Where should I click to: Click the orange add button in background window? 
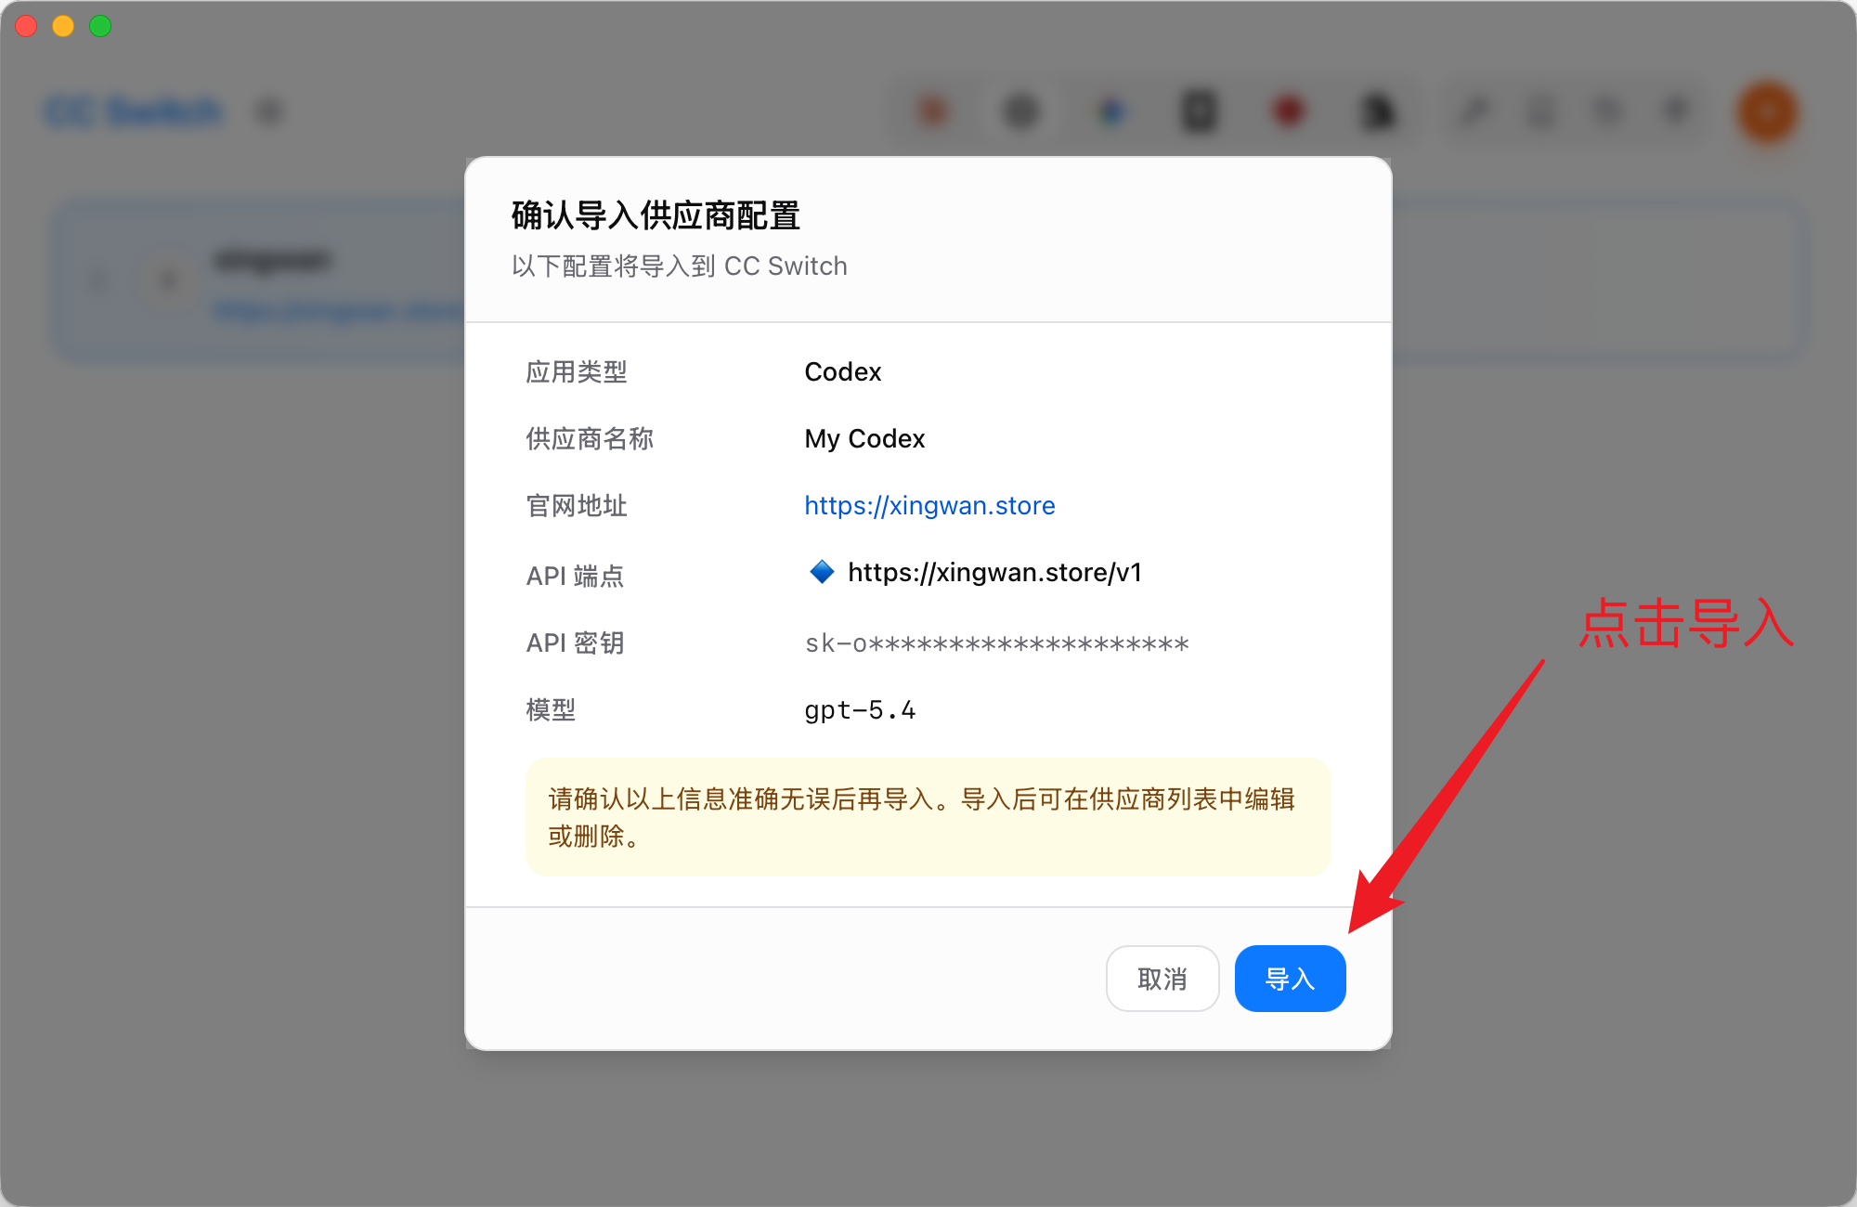coord(1768,111)
